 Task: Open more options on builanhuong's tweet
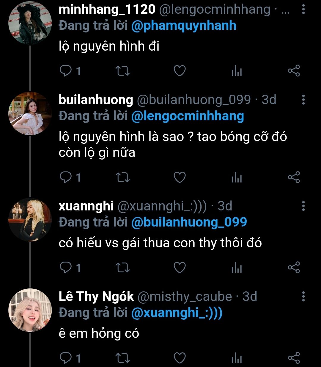point(303,100)
